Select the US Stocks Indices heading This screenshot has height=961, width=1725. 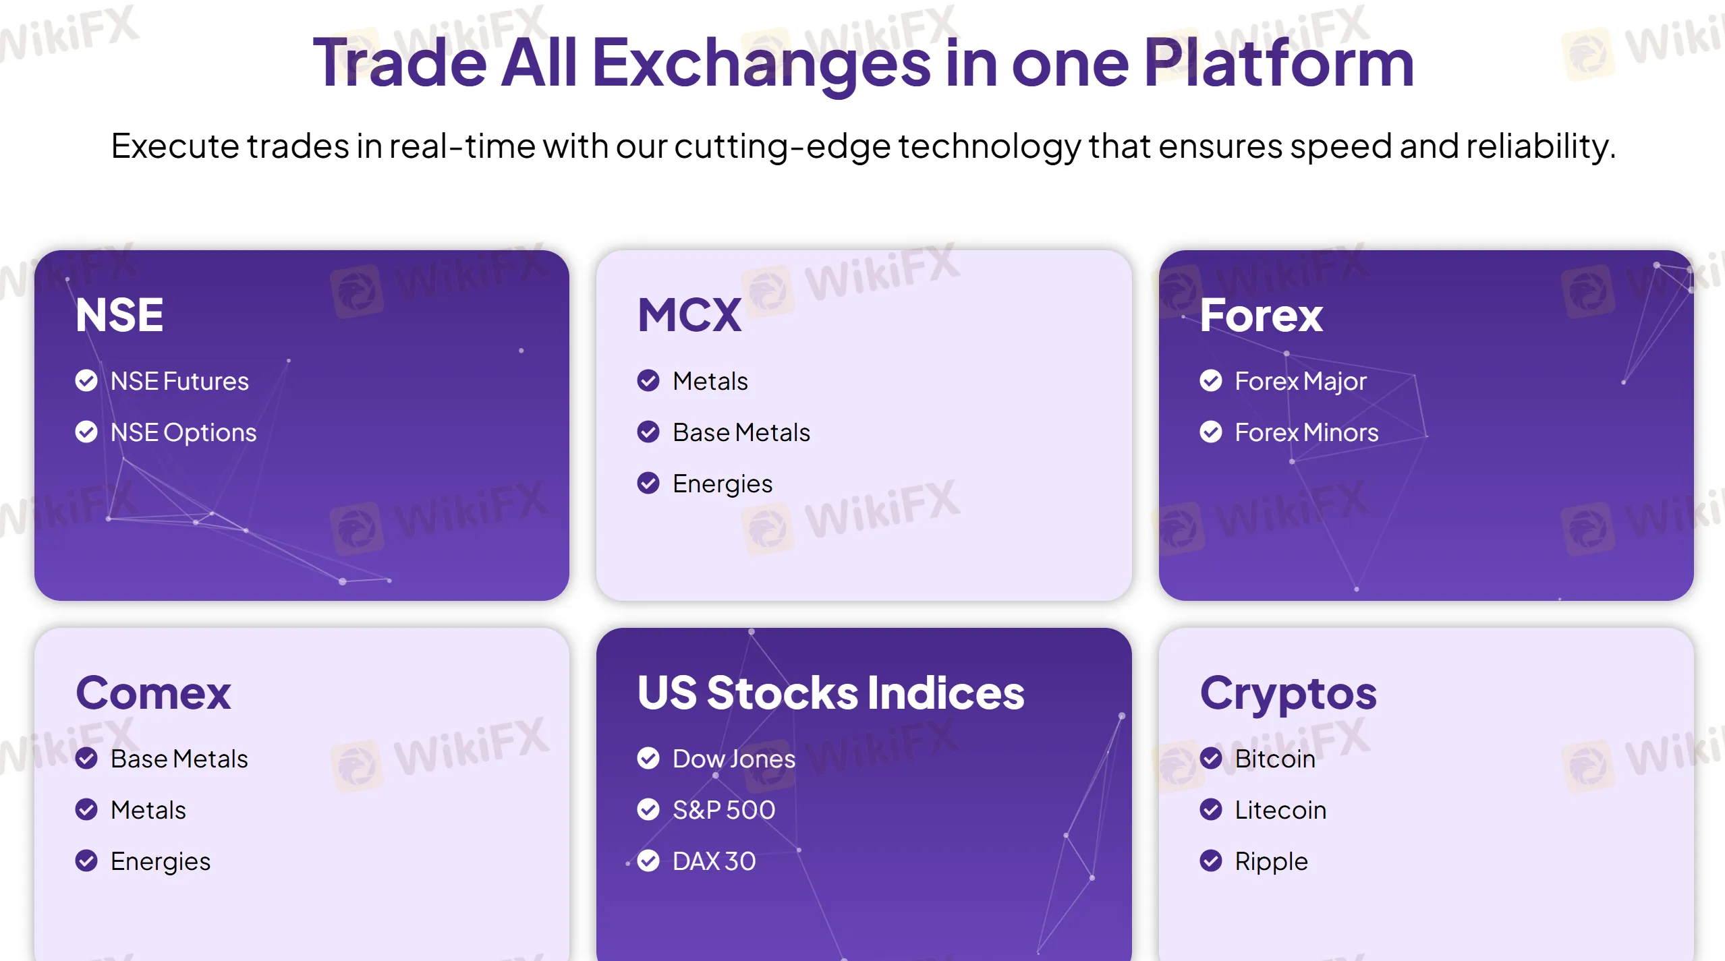(831, 693)
